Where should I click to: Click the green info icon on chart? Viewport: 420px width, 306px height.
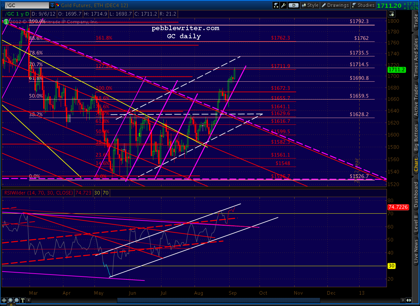[6, 22]
